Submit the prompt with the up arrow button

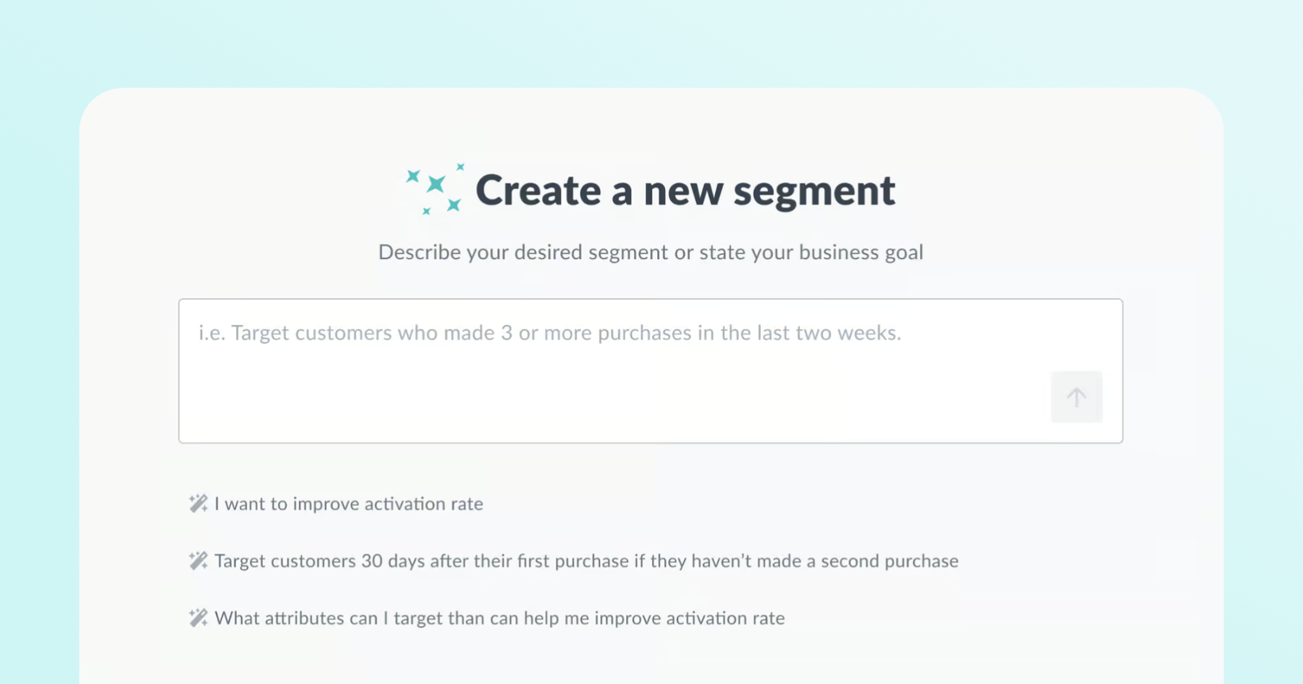coord(1077,396)
